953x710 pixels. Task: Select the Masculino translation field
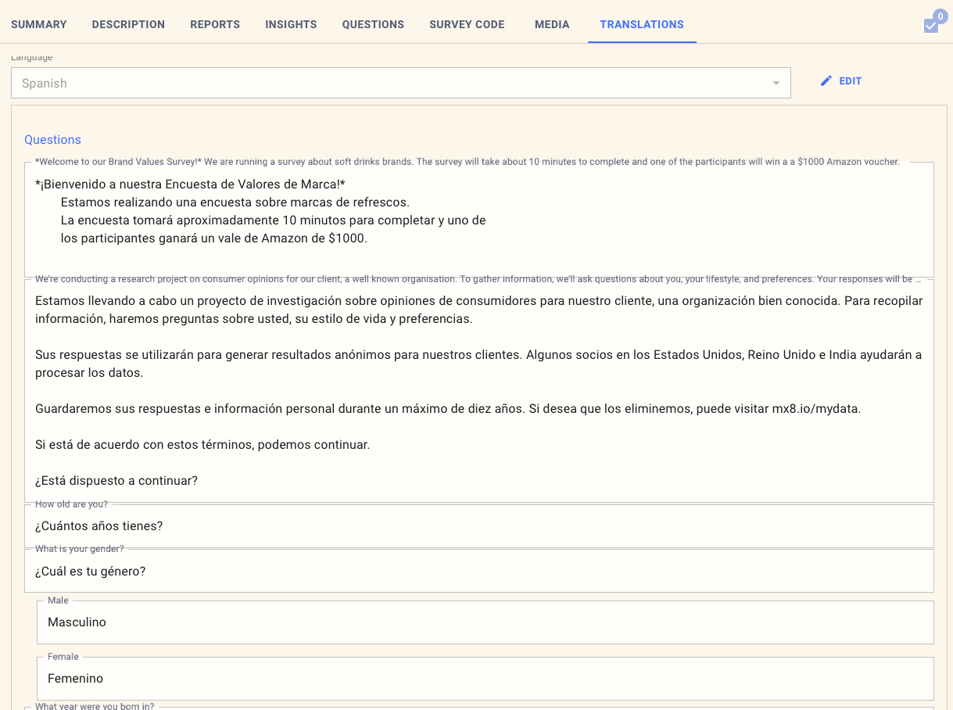(x=485, y=622)
